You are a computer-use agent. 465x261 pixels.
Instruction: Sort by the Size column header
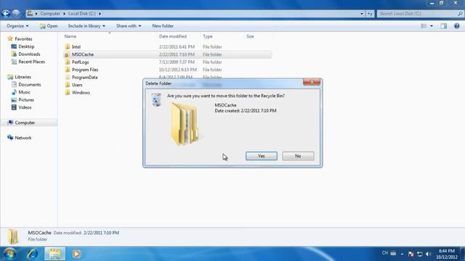point(250,36)
